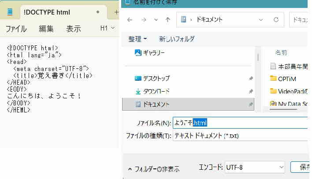Select the OPTiM folder
The height and width of the screenshot is (179, 312).
pos(283,78)
